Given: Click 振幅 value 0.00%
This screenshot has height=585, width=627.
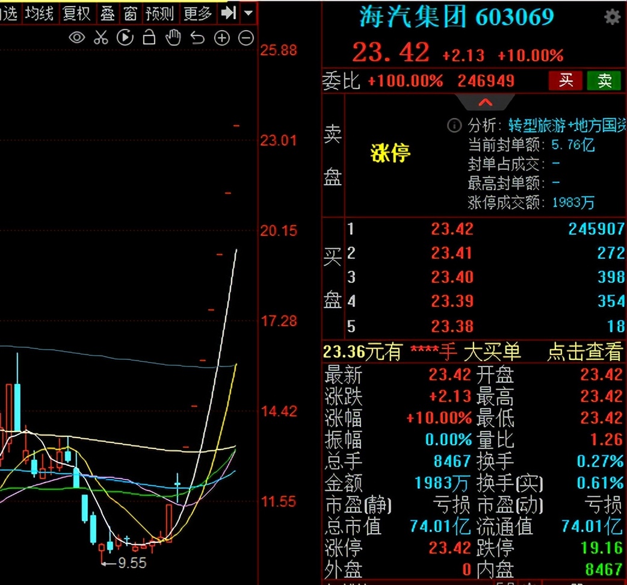Looking at the screenshot, I should click(449, 439).
